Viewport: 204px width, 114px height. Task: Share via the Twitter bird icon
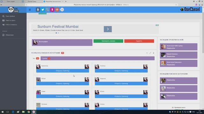(43, 10)
